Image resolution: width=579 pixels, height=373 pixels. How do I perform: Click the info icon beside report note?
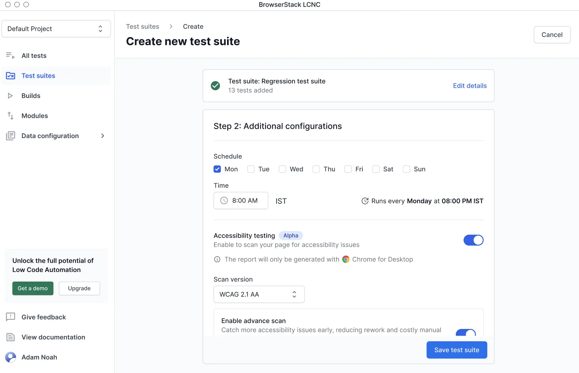[217, 259]
